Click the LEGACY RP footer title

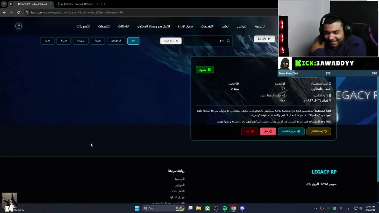point(324,172)
